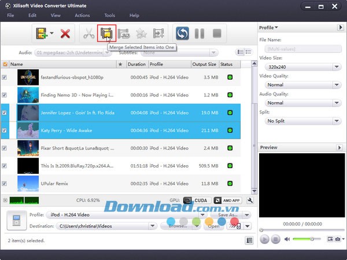347x260 pixels.
Task: Open the Effects star tool
Action: tap(141, 34)
